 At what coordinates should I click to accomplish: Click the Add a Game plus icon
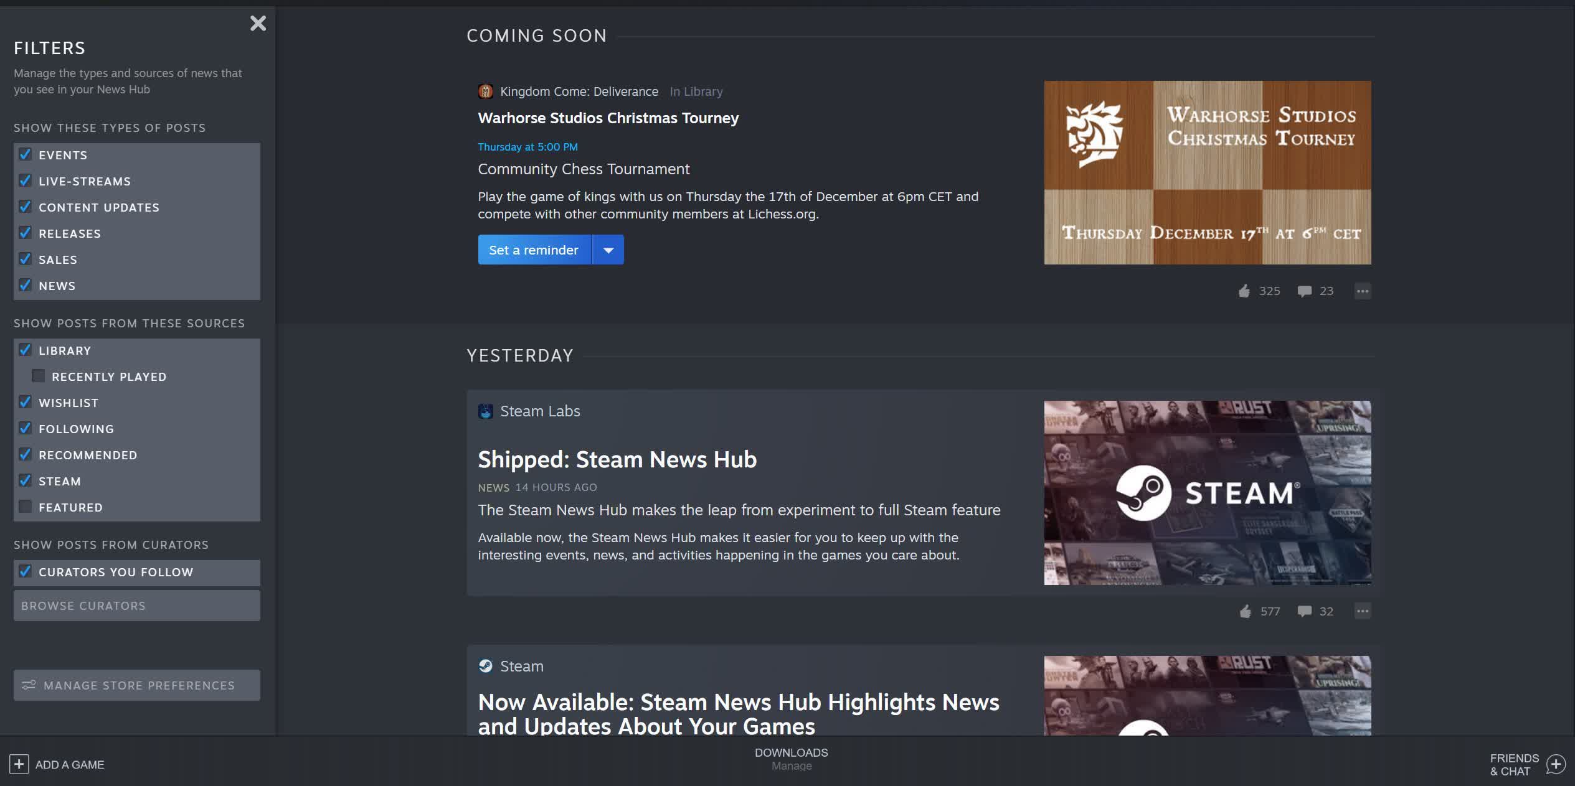click(x=19, y=764)
